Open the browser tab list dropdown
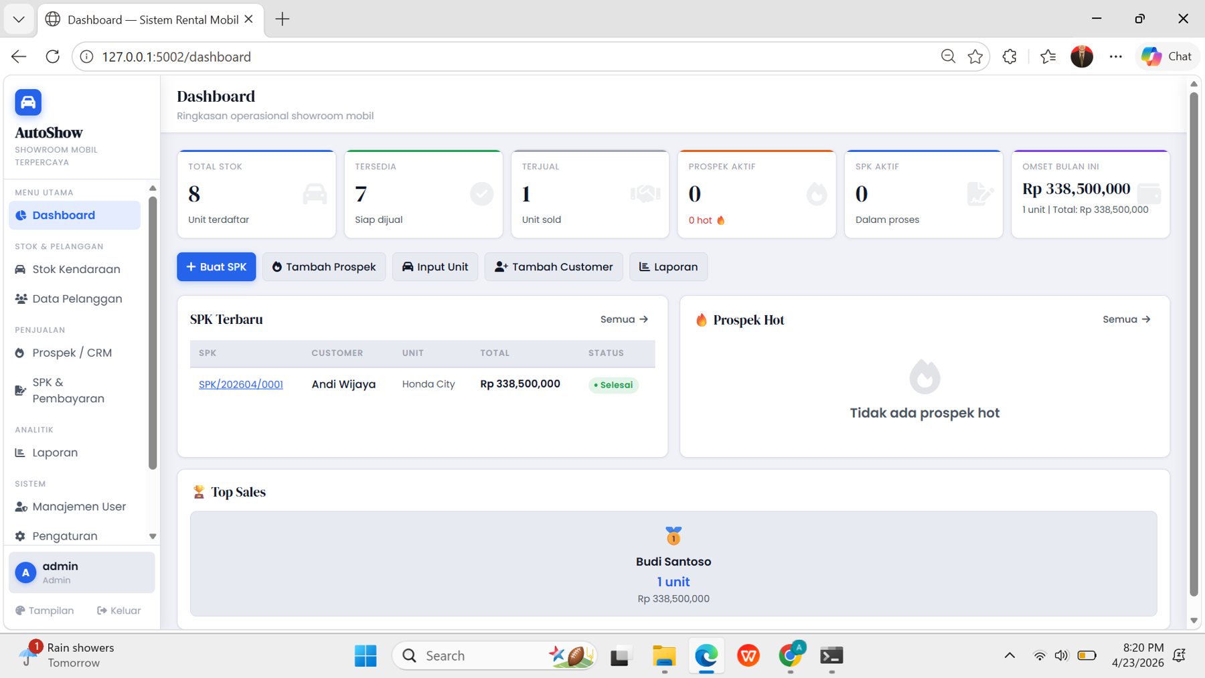This screenshot has width=1205, height=678. click(x=19, y=19)
